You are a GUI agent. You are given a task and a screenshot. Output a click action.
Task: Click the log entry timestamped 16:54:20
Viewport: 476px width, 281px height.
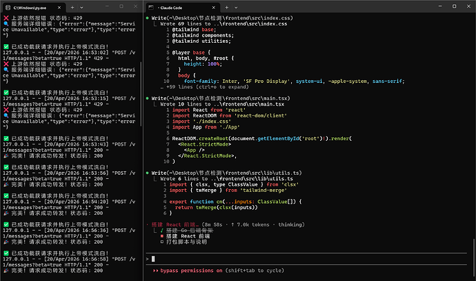point(69,204)
